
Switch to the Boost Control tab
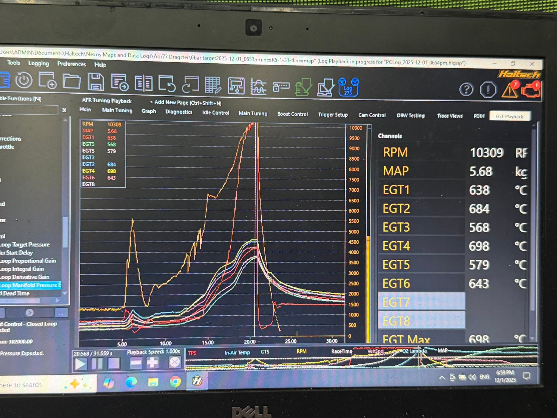pyautogui.click(x=292, y=114)
